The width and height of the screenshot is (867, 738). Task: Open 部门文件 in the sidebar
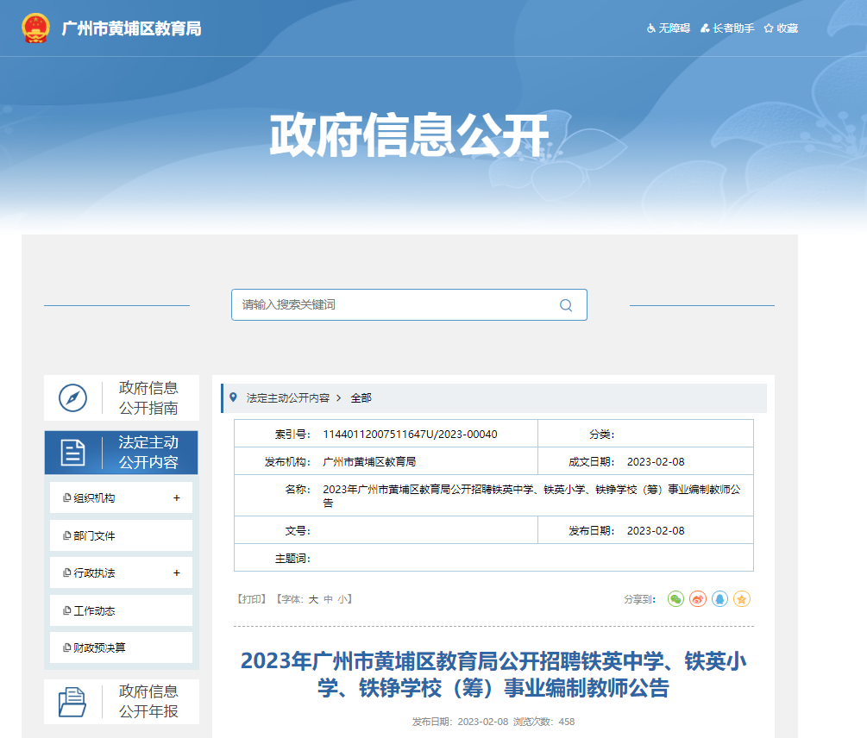[94, 536]
